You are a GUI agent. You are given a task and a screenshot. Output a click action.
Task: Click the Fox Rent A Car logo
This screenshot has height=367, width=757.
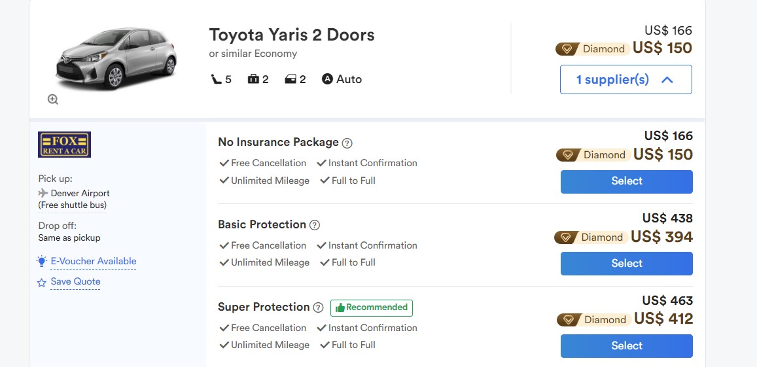[x=64, y=145]
